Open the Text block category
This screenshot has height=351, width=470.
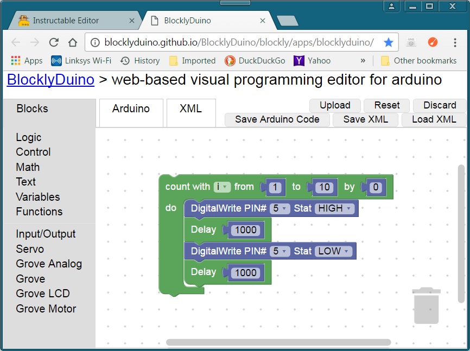pyautogui.click(x=26, y=182)
